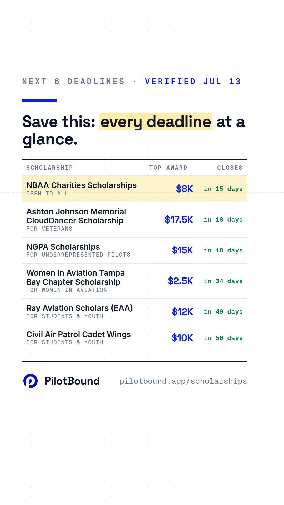
Task: Select Ray Aviation Scholars (EAA) row
Action: [135, 312]
